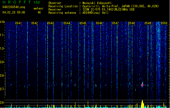170x108 pixels.
Task: Click the 0550 time marker
Action: click(164, 23)
